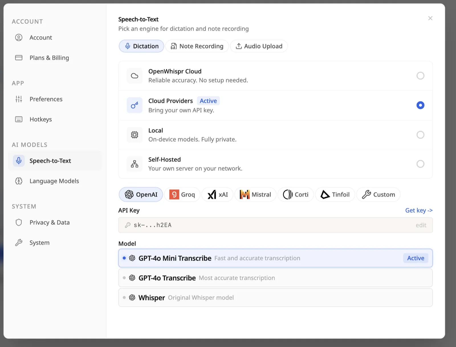Open the Account settings page
Viewport: 456px width, 347px height.
[x=55, y=38]
